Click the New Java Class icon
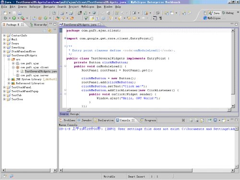240x180 pixels. 46,18
